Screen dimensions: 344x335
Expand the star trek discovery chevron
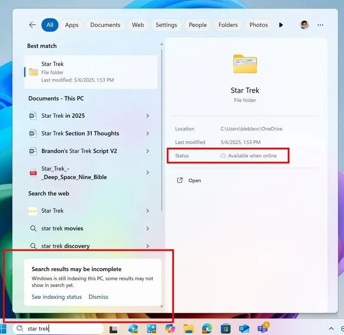click(x=148, y=246)
